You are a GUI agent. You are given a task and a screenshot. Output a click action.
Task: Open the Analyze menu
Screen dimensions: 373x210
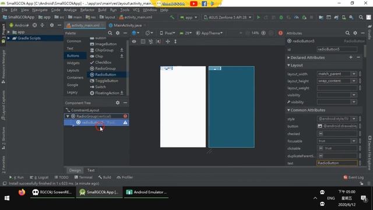pyautogui.click(x=70, y=10)
